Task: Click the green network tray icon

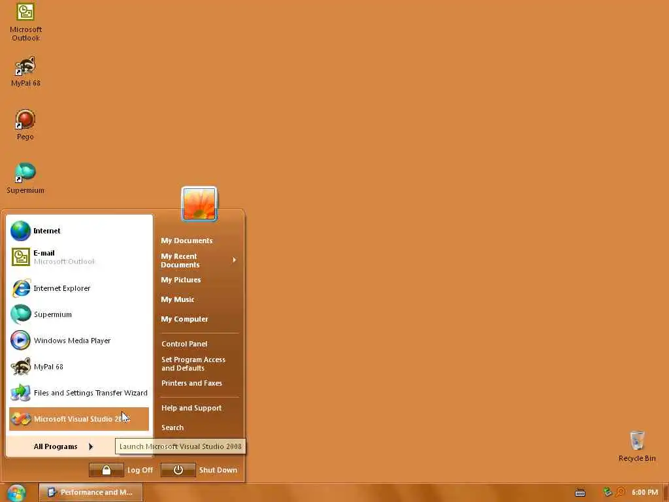Action: point(608,492)
